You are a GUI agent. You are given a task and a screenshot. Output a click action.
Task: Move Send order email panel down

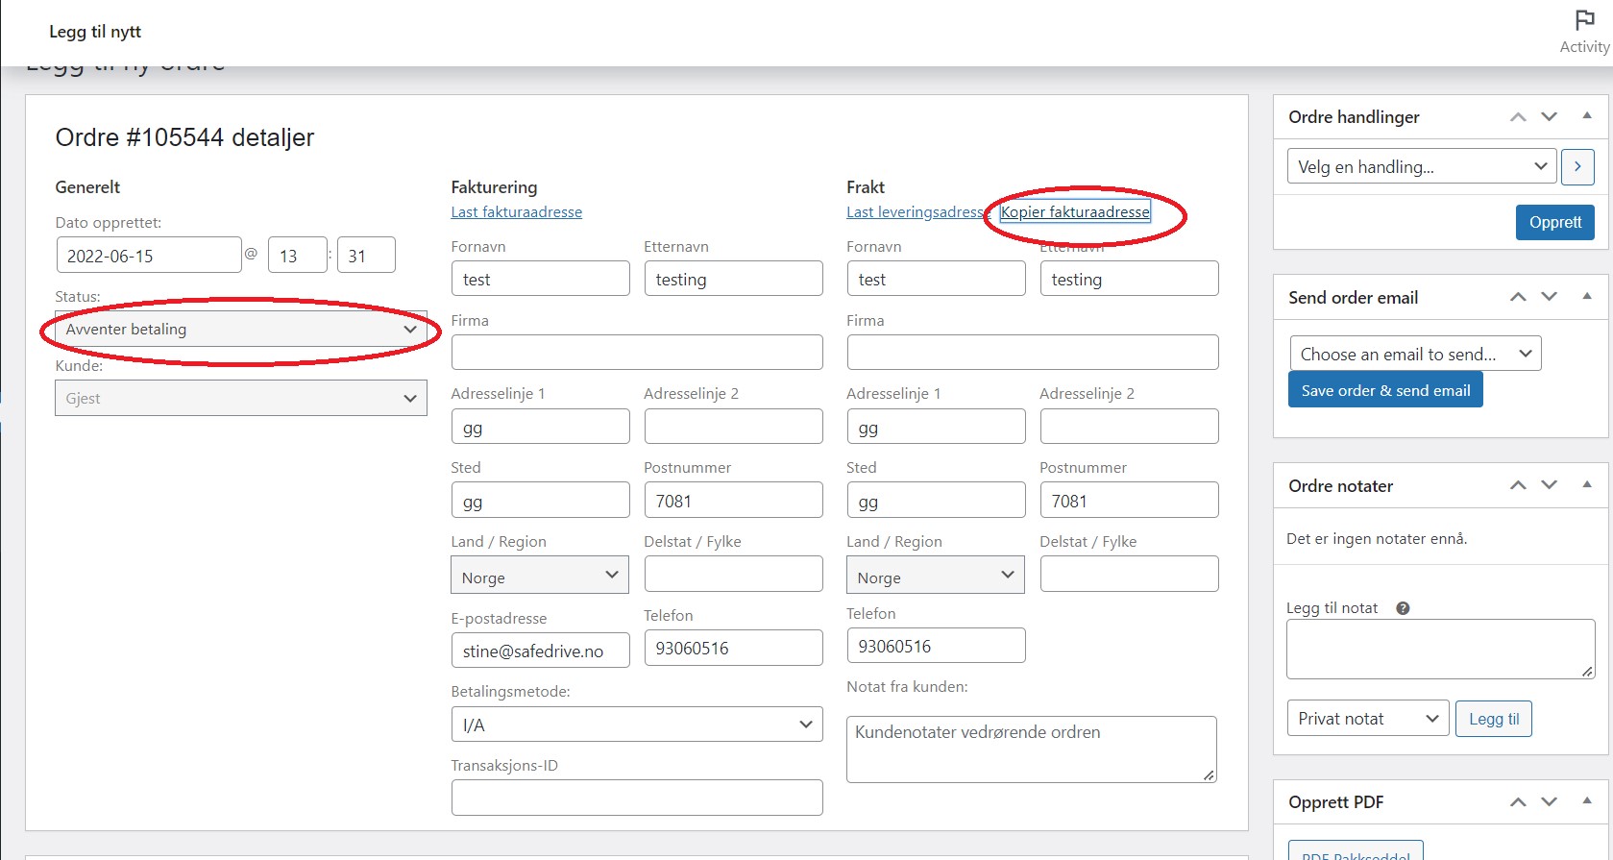click(x=1549, y=297)
